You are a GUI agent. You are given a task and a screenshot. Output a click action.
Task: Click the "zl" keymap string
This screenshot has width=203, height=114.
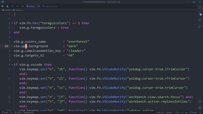coord(61,79)
